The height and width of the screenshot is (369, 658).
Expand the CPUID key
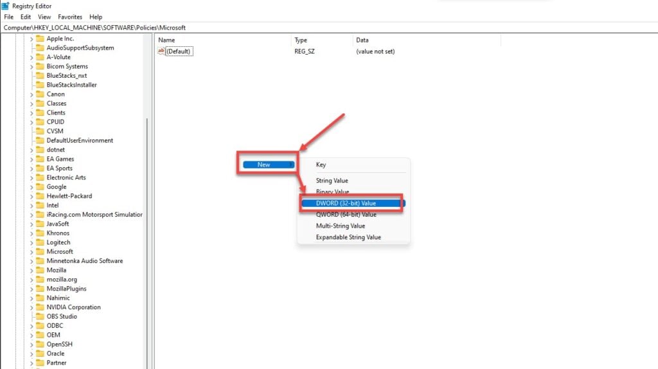[31, 122]
